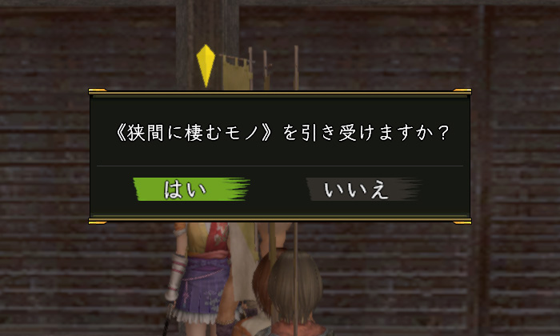Confirm the quest with the green はい button

tap(191, 190)
